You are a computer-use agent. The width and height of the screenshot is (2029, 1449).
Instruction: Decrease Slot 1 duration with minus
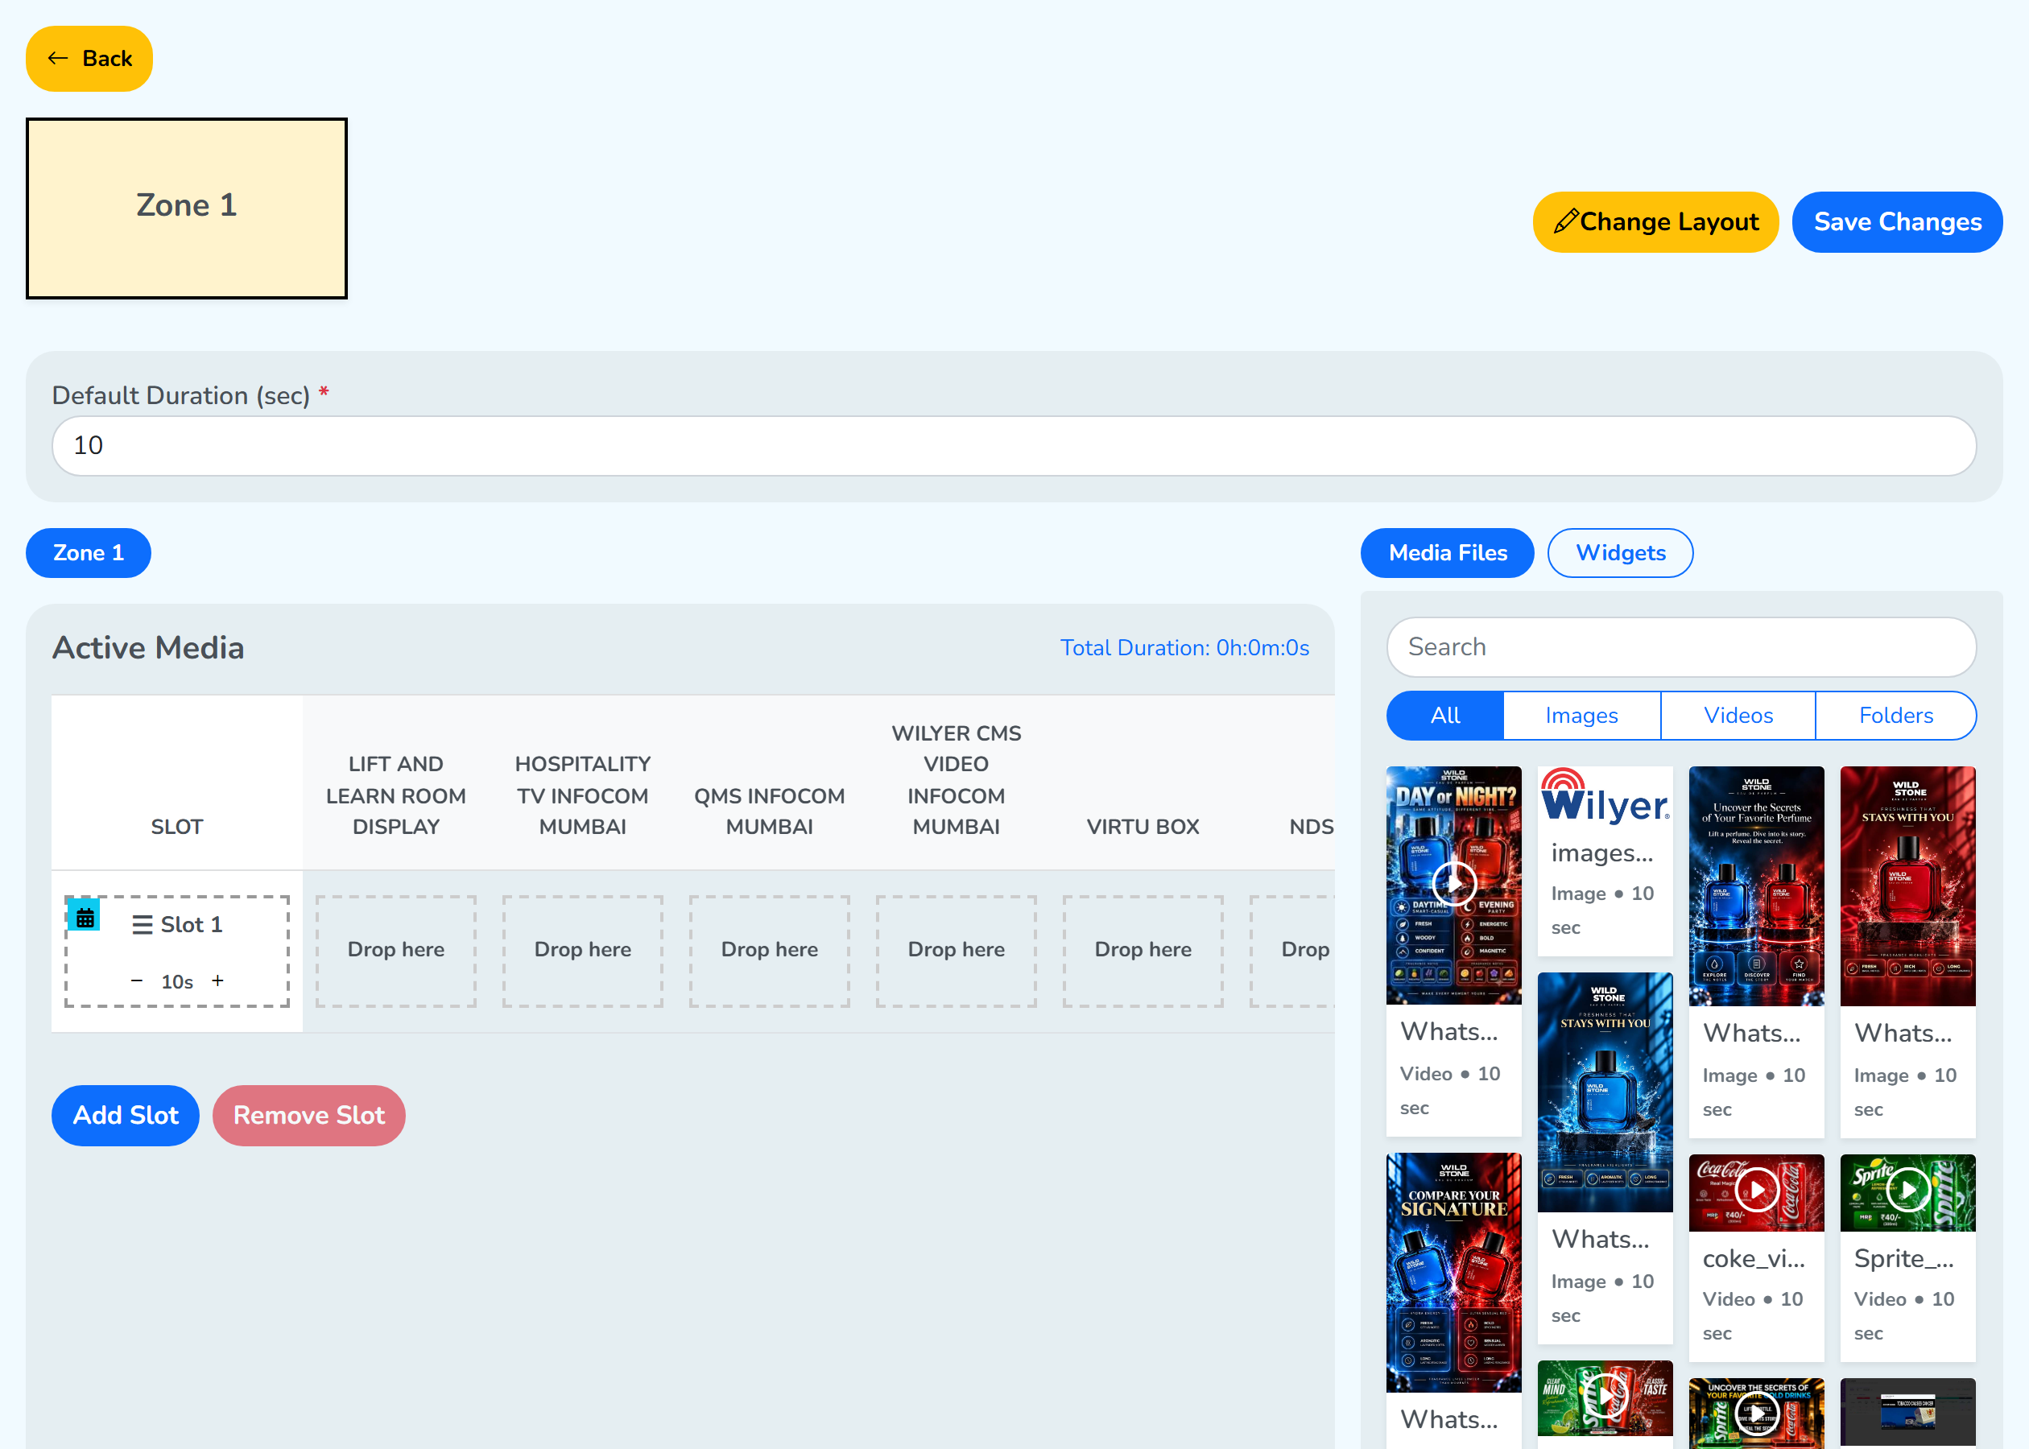point(137,980)
